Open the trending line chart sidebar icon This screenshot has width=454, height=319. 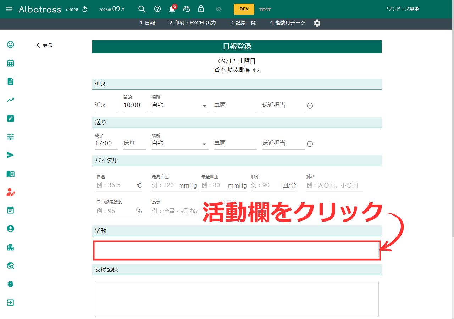click(11, 100)
